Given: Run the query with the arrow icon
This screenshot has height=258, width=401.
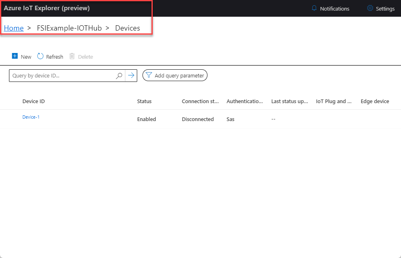Looking at the screenshot, I should click(131, 75).
